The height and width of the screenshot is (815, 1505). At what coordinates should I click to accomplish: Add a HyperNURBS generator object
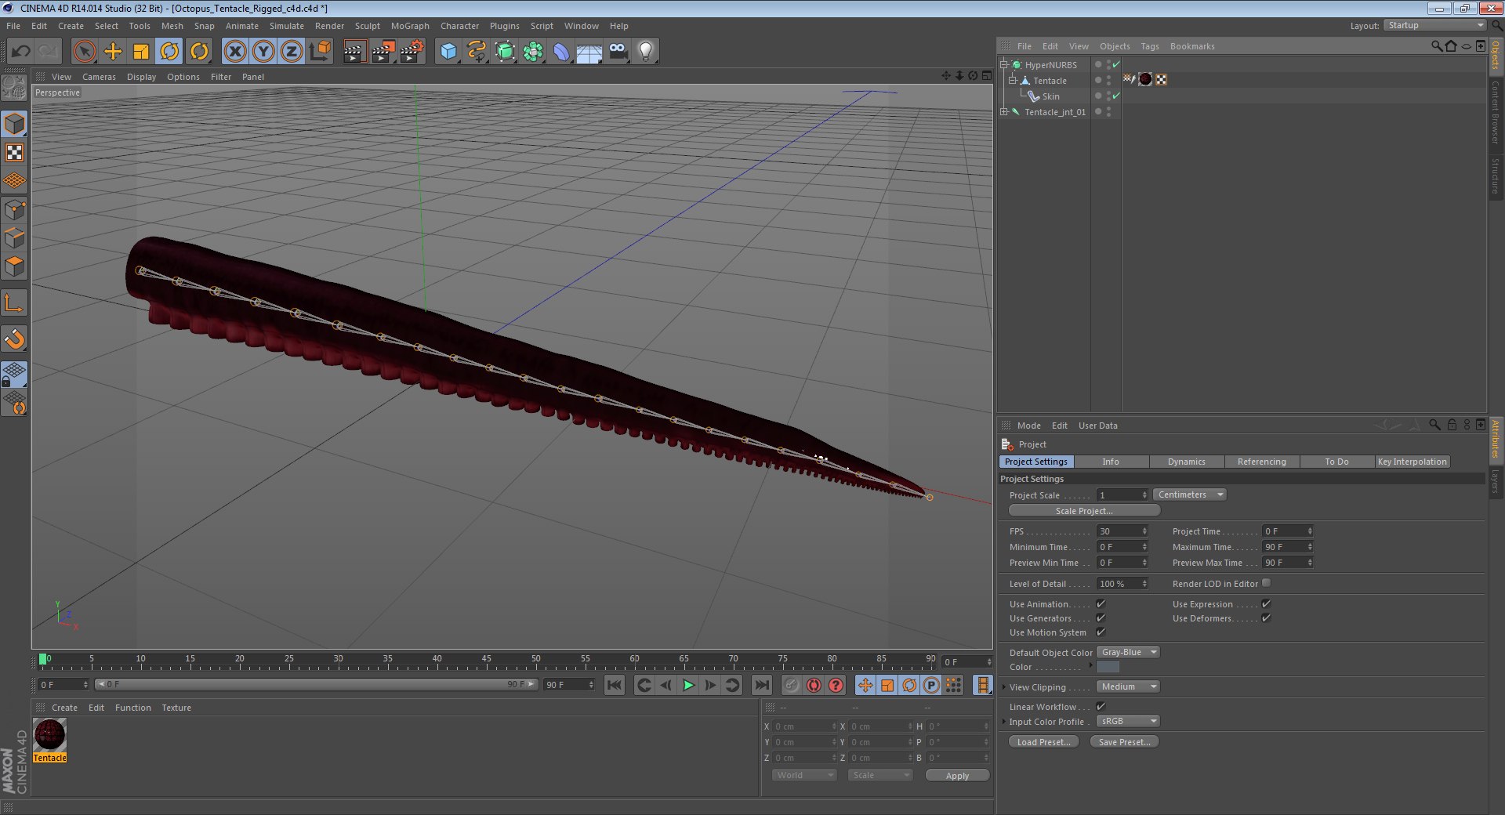pos(506,52)
